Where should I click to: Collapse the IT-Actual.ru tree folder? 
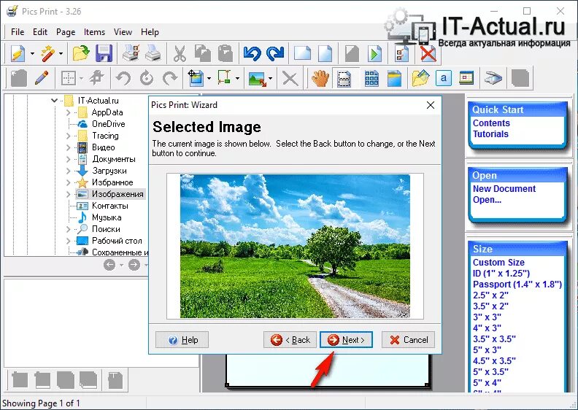(x=54, y=100)
